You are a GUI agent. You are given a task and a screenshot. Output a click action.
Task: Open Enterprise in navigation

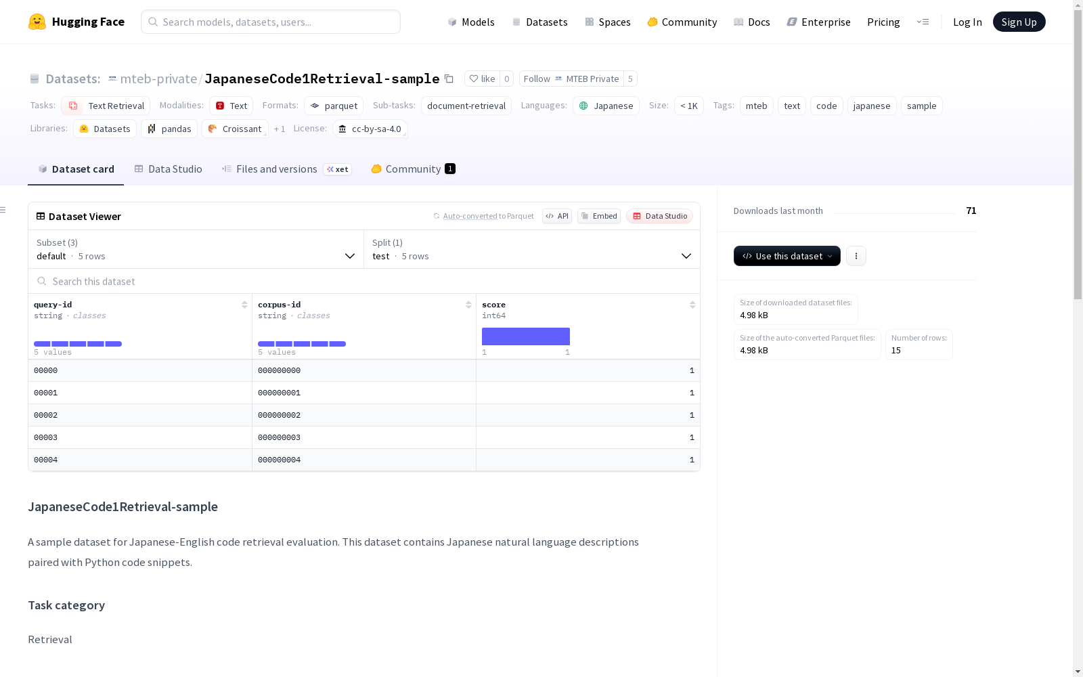pos(818,22)
